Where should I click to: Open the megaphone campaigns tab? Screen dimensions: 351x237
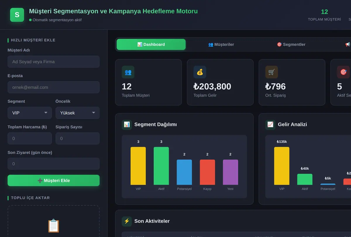coord(348,44)
